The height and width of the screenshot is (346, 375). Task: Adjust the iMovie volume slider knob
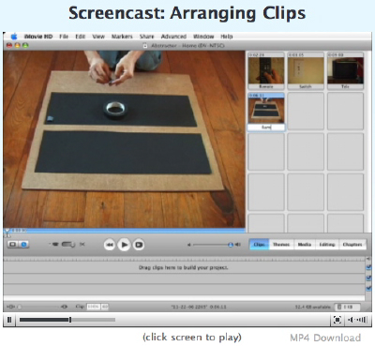[x=231, y=245]
